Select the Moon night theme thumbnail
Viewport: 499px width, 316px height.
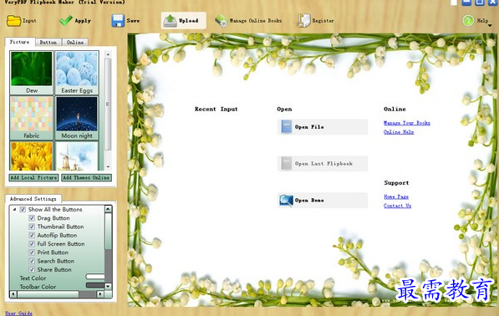pos(77,118)
